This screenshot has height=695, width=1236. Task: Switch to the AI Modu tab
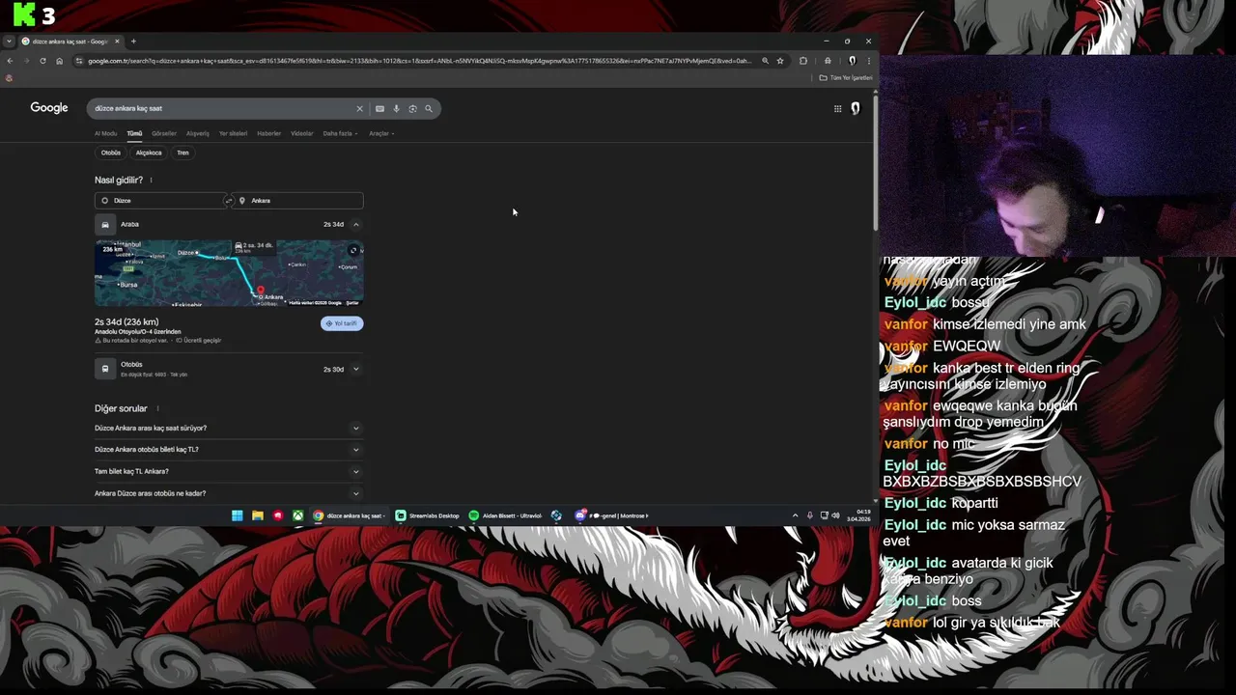click(105, 133)
